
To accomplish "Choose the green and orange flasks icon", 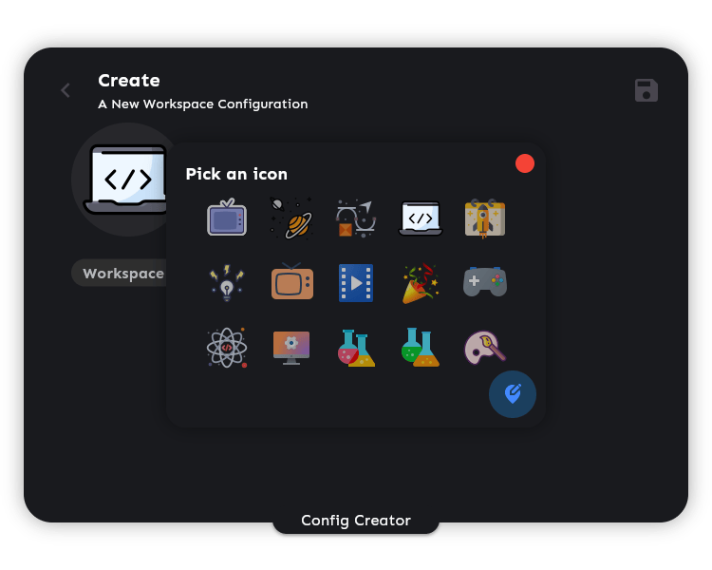I will 421,347.
